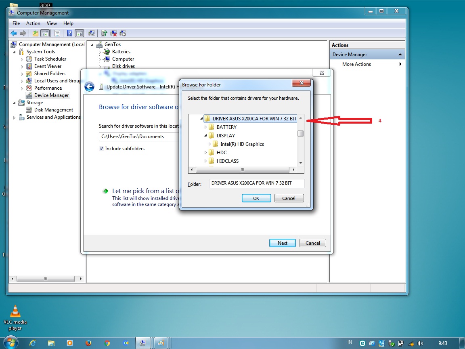Launch Internet Explorer from taskbar

pyautogui.click(x=32, y=343)
